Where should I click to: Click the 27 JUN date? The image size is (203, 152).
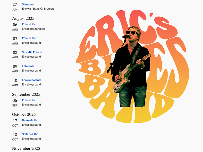(15, 7)
